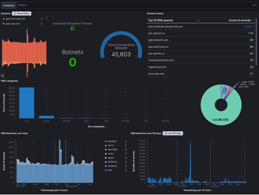Image resolution: width=259 pixels, height=195 pixels.
Task: Click the Last 90 days button
Action: click(174, 133)
